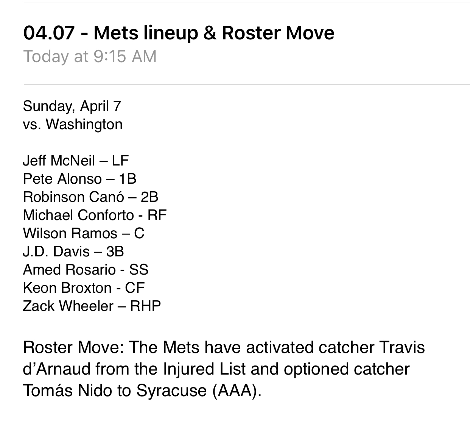Viewport: 470px width, 431px height.
Task: Select the Amed Rosario - SS line
Action: (x=86, y=270)
